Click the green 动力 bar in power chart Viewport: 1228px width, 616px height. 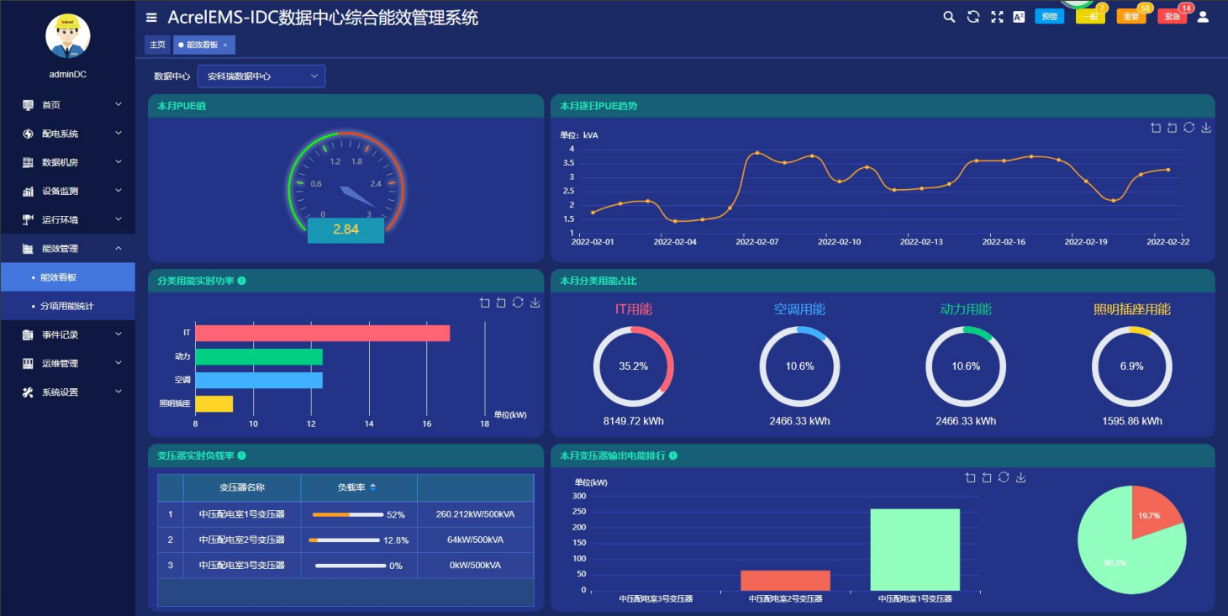[x=259, y=357]
